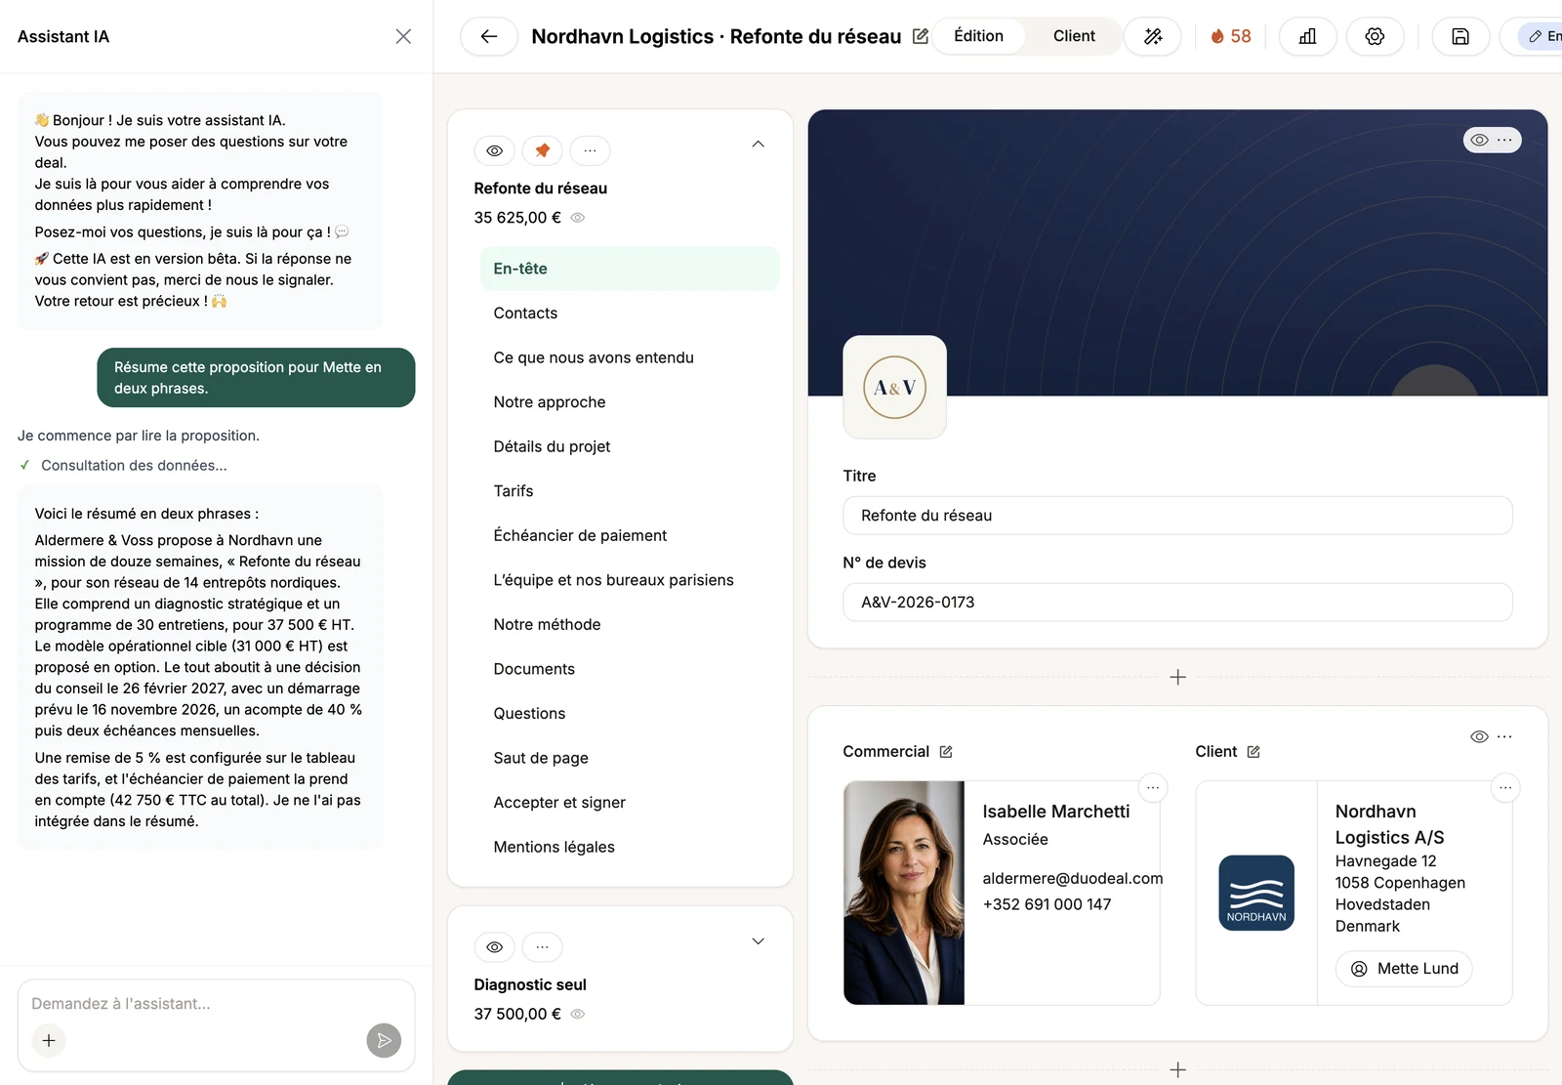Open the header banner options menu

[x=1504, y=140]
